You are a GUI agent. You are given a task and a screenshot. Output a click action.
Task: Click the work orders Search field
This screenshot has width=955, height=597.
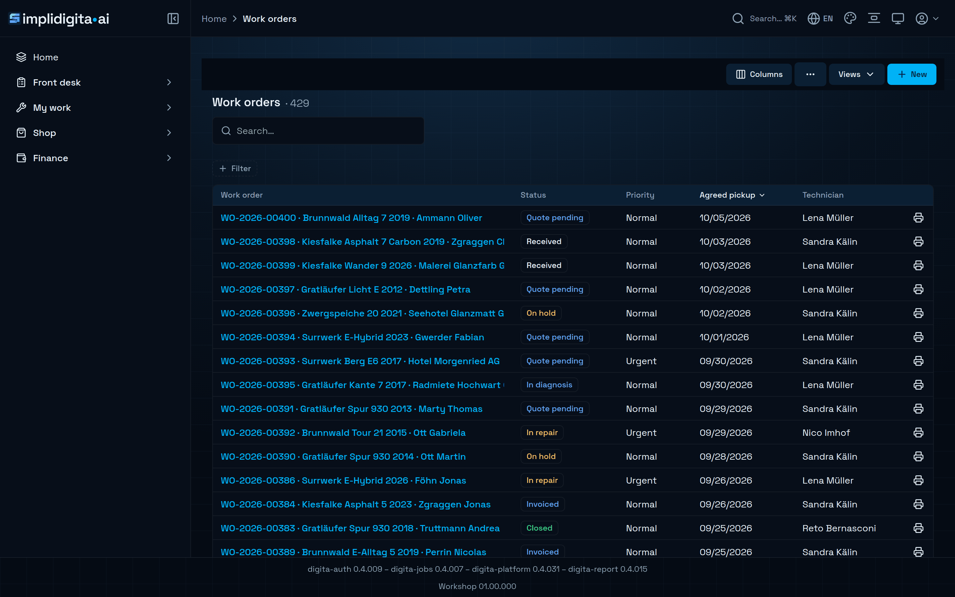coord(318,131)
